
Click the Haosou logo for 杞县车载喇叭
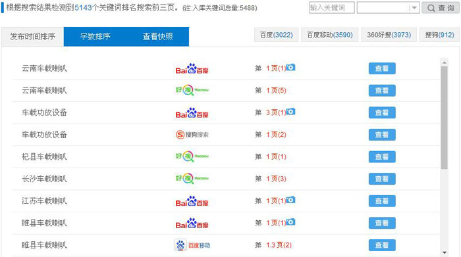192,156
